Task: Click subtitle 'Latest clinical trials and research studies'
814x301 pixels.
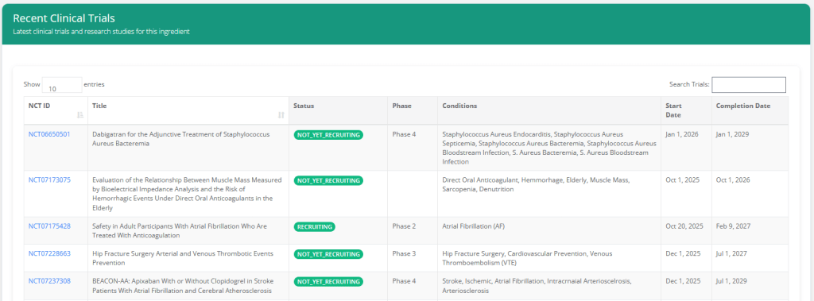Action: [x=101, y=32]
